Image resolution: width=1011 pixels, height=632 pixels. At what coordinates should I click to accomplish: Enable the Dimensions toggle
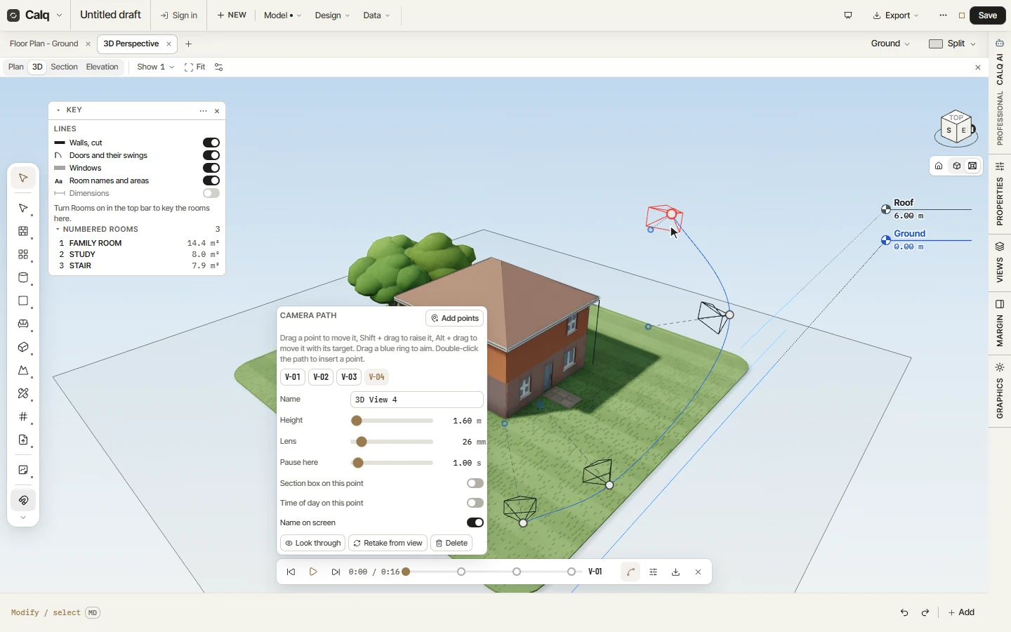point(211,194)
